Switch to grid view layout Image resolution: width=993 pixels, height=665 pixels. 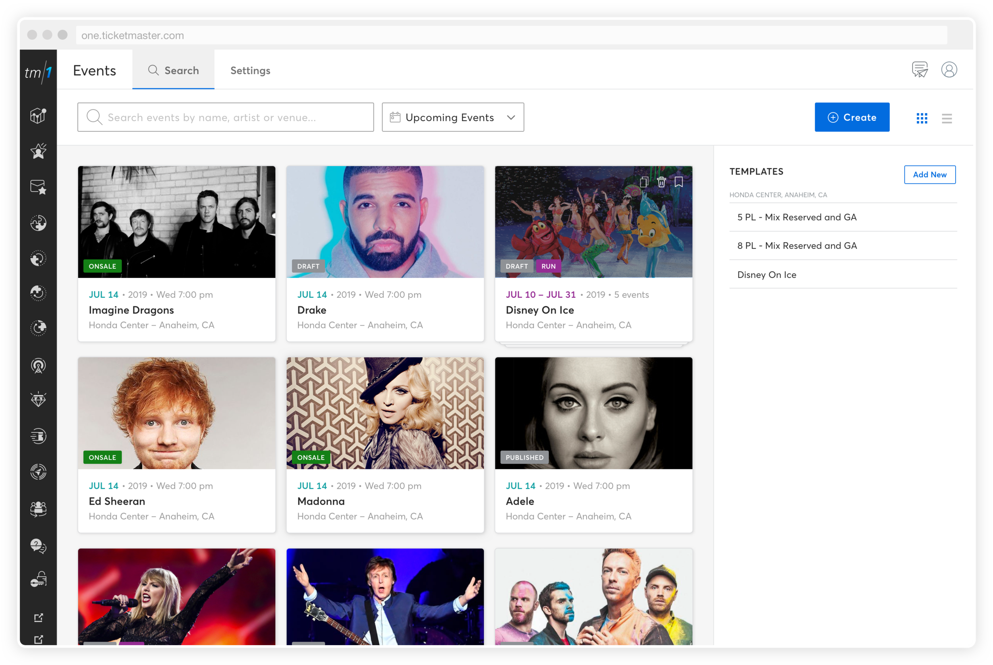pos(922,118)
